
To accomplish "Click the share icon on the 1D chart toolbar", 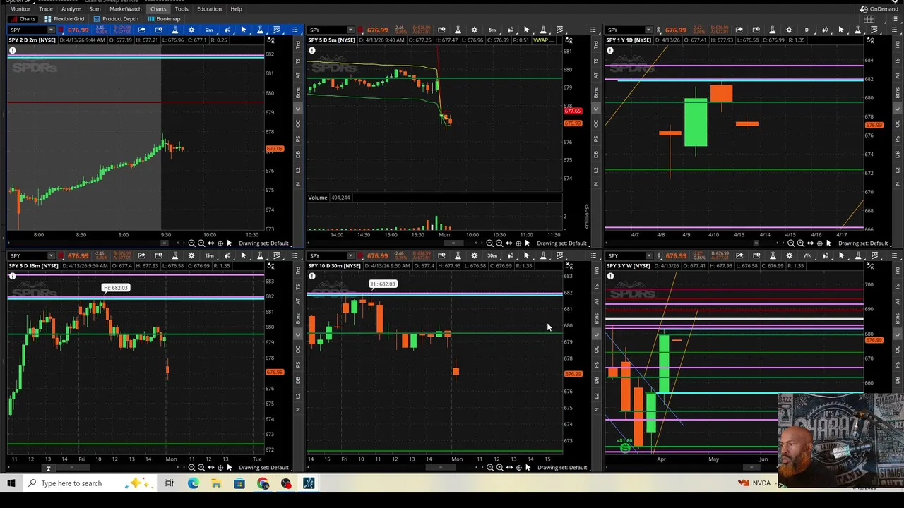I will [x=739, y=30].
